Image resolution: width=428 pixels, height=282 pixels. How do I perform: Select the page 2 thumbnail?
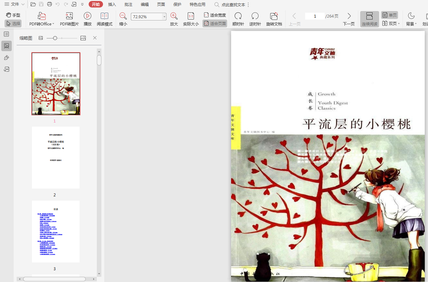tap(56, 158)
